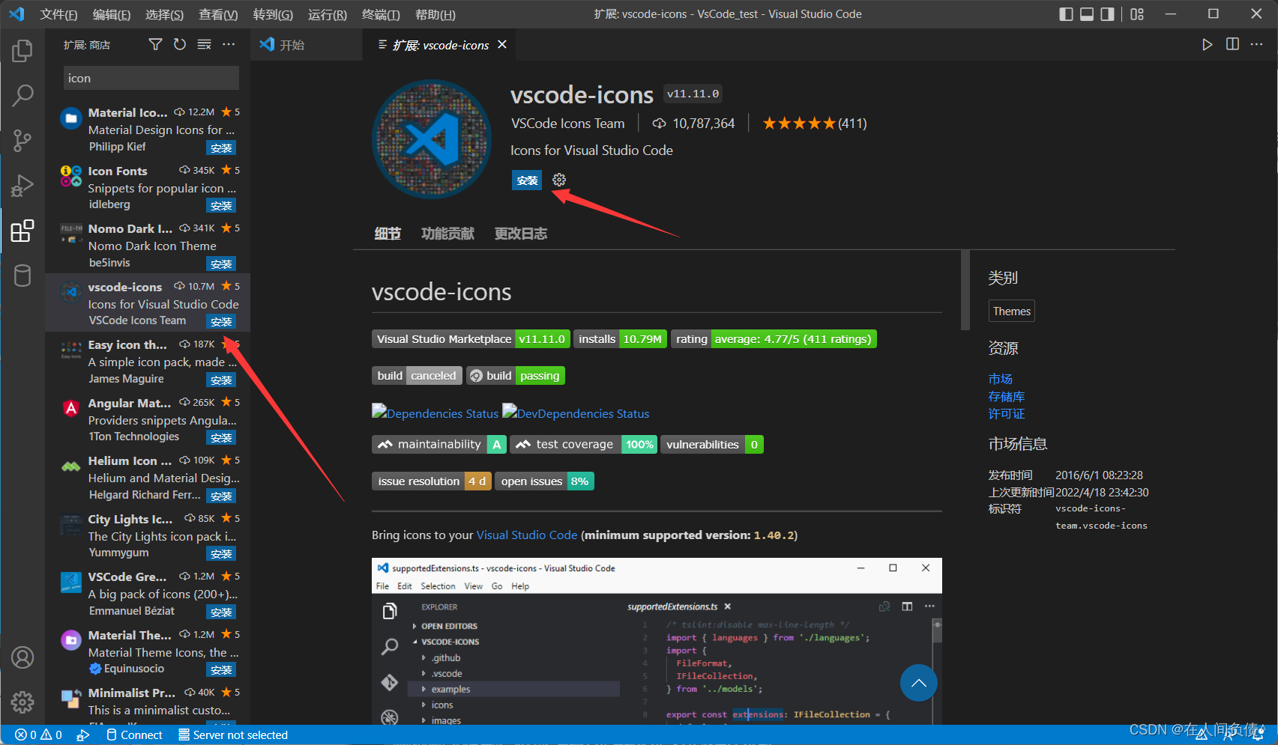Click the run button in editor title bar

coord(1207,44)
